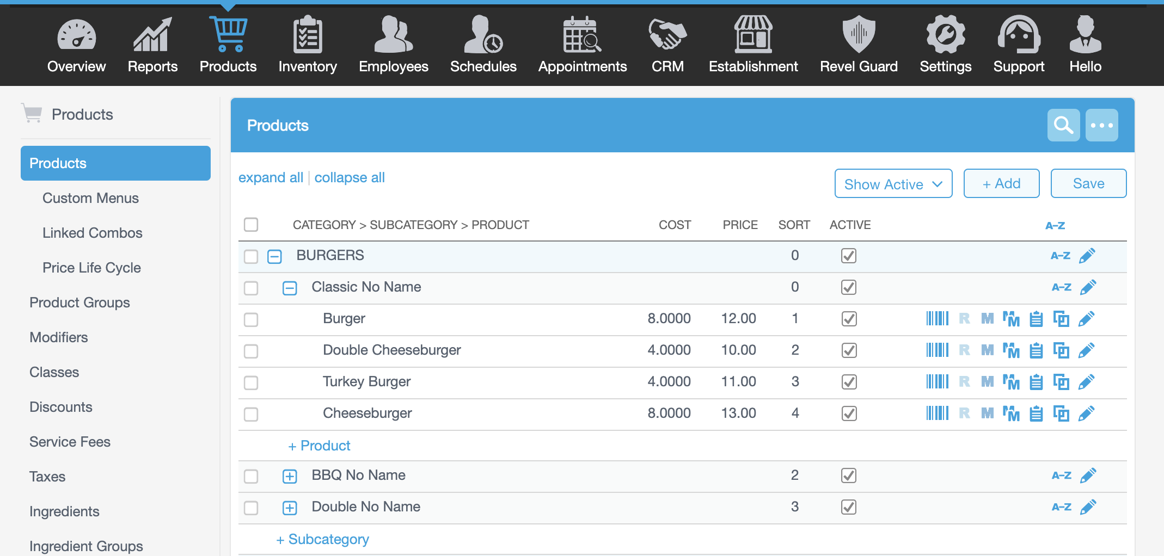Select the Double Cheeseburger row checkbox
The height and width of the screenshot is (556, 1164).
point(251,351)
